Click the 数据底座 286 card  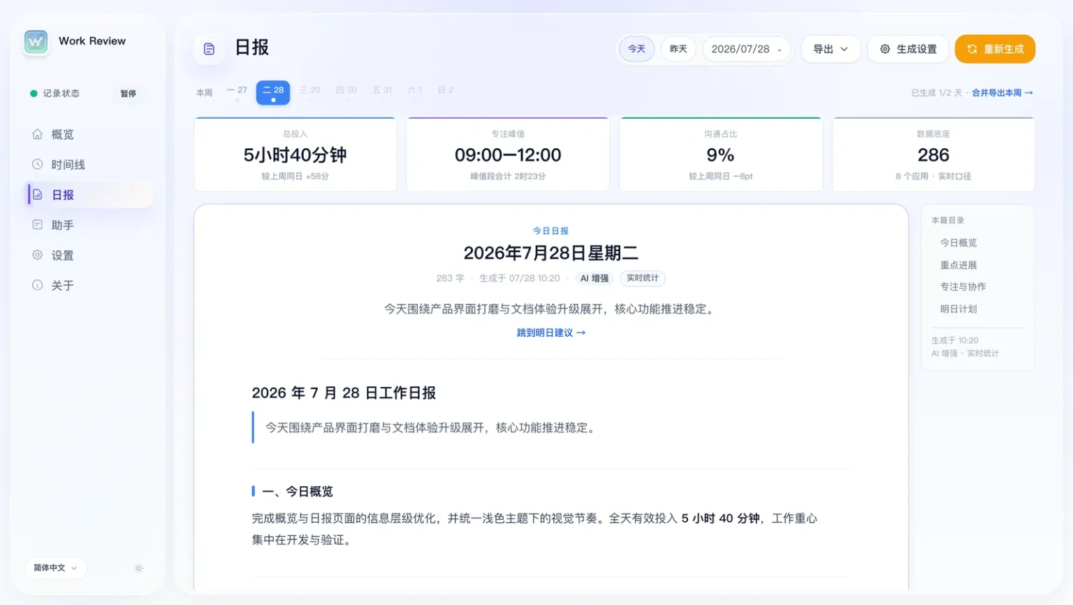tap(933, 154)
